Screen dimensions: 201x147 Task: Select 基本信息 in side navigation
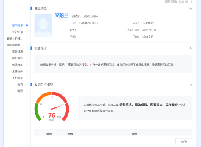[x=17, y=25]
